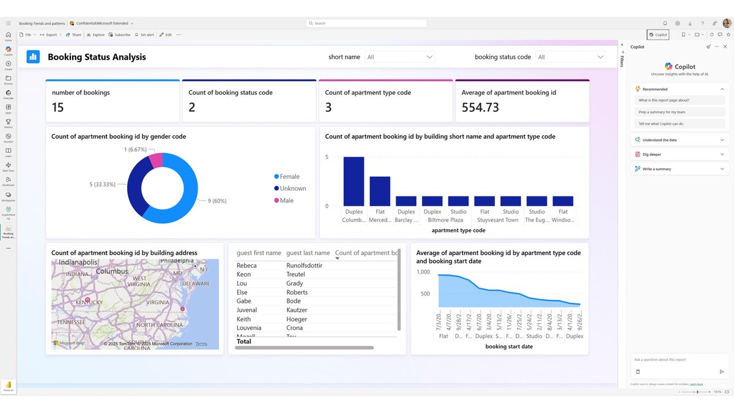The width and height of the screenshot is (734, 413).
Task: Open the map Terms link
Action: (x=201, y=344)
